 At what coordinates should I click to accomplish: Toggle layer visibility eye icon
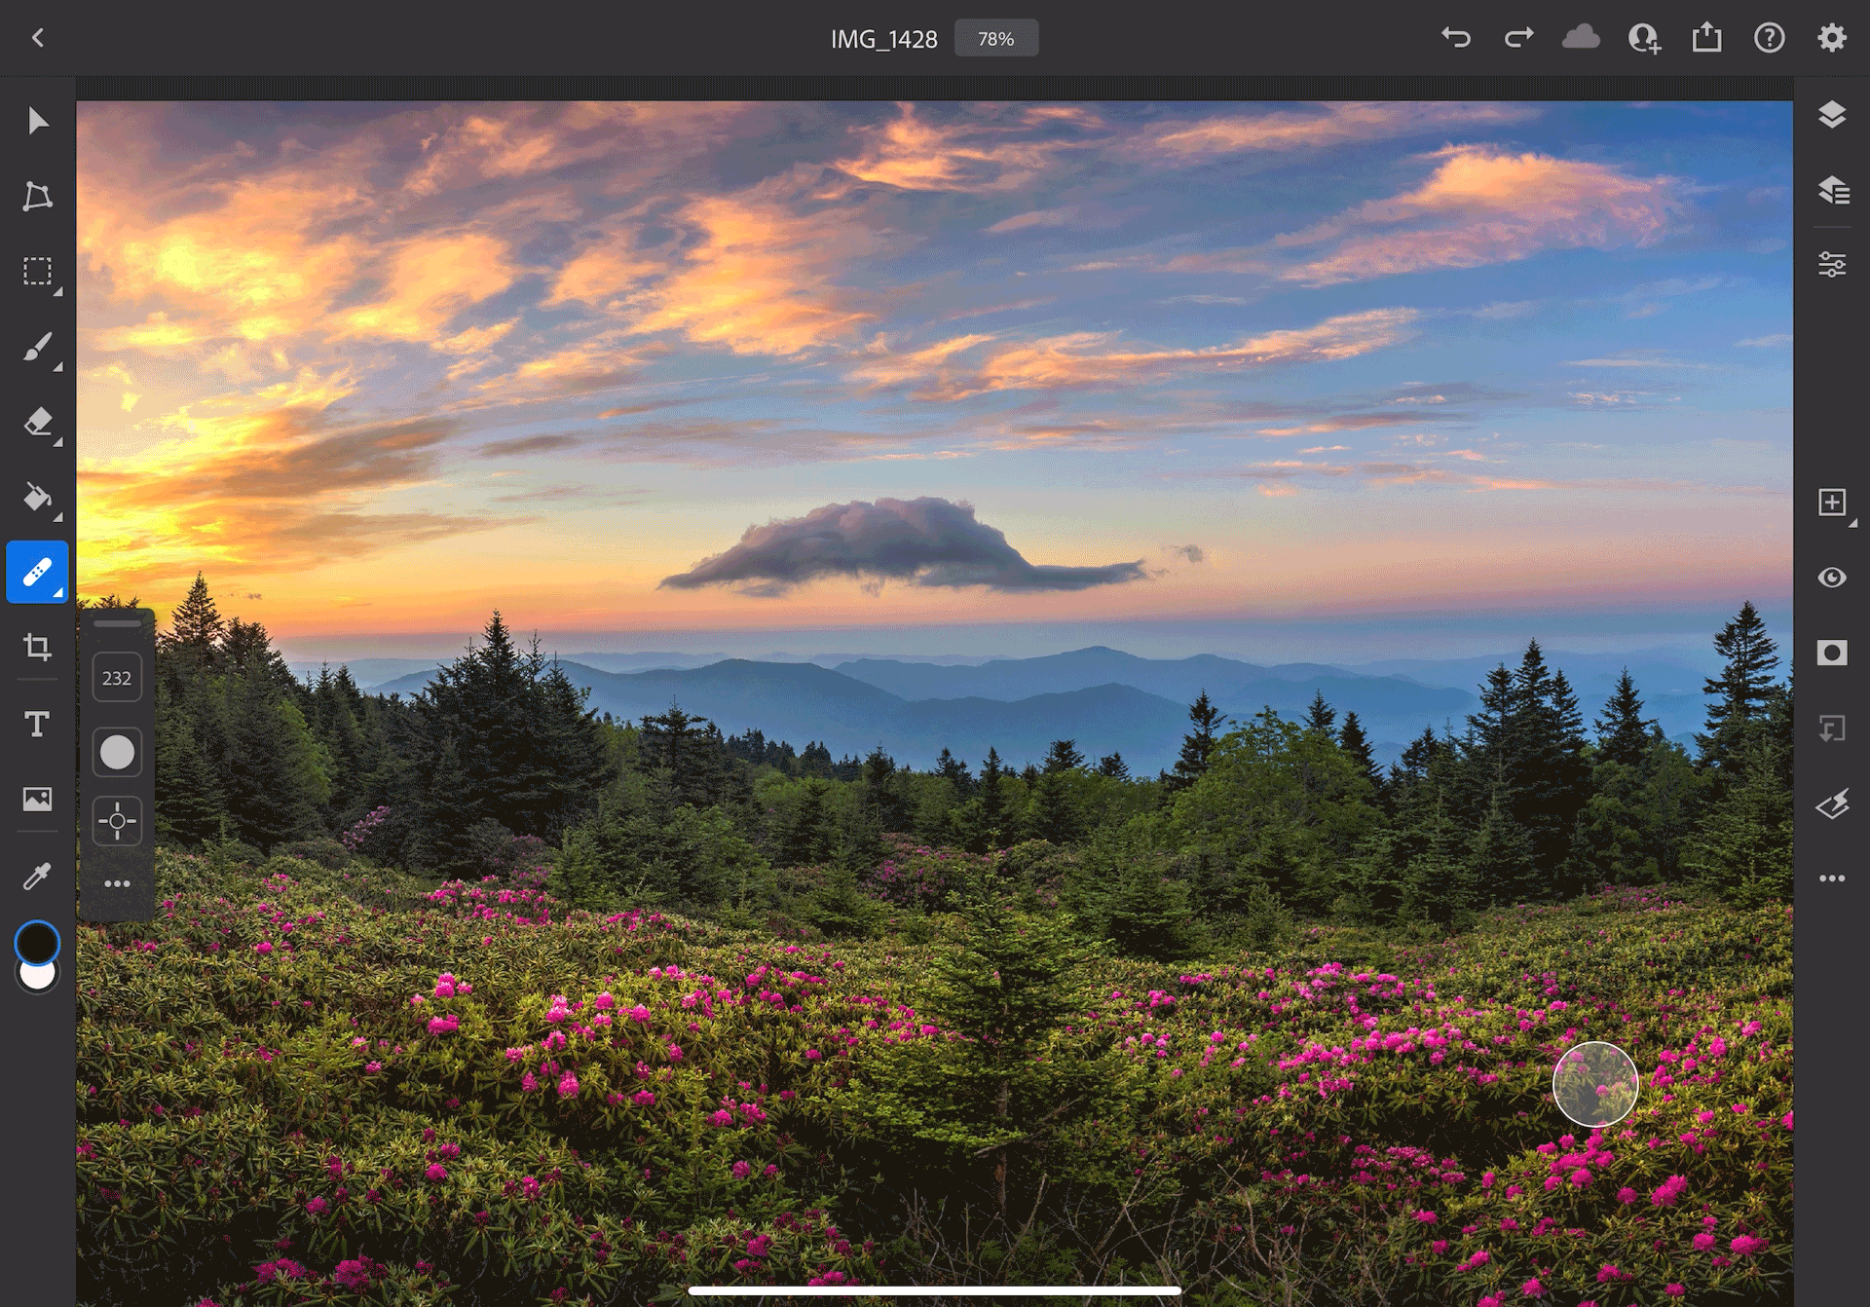tap(1832, 578)
